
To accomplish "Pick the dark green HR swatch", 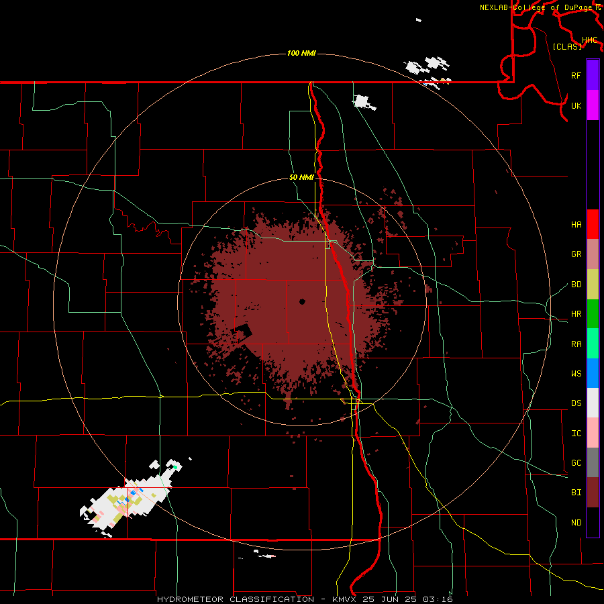I will 593,314.
